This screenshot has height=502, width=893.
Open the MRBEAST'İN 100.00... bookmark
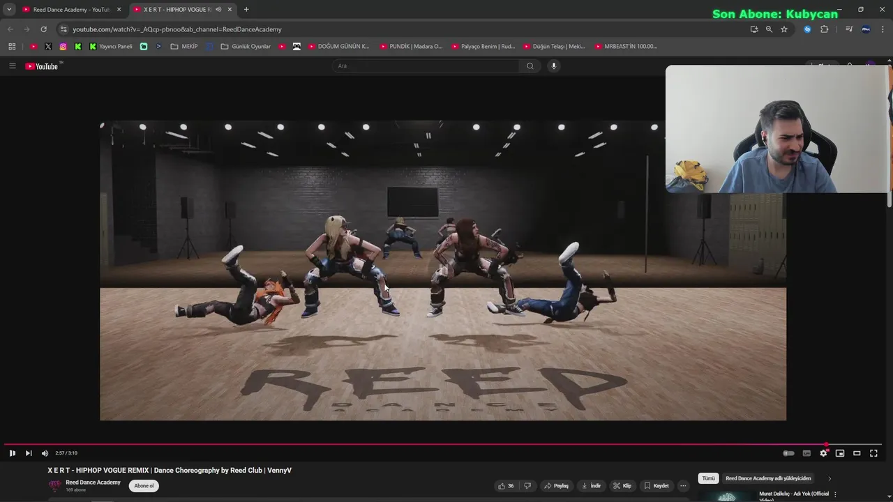[626, 47]
